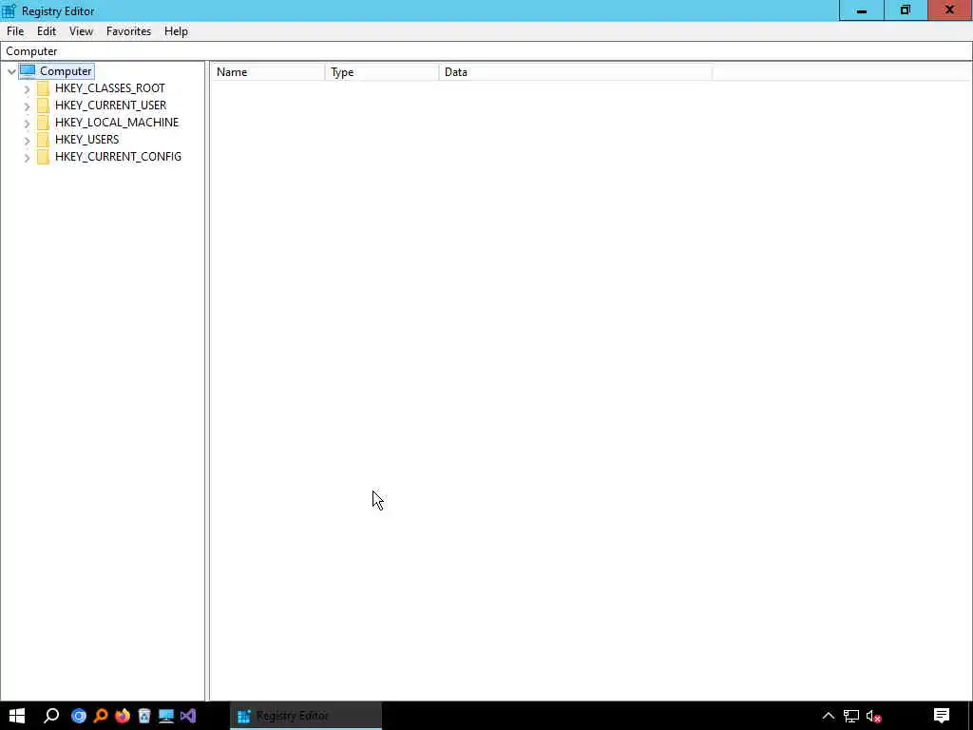Open the Favorites menu
Image resolution: width=973 pixels, height=730 pixels.
point(128,31)
